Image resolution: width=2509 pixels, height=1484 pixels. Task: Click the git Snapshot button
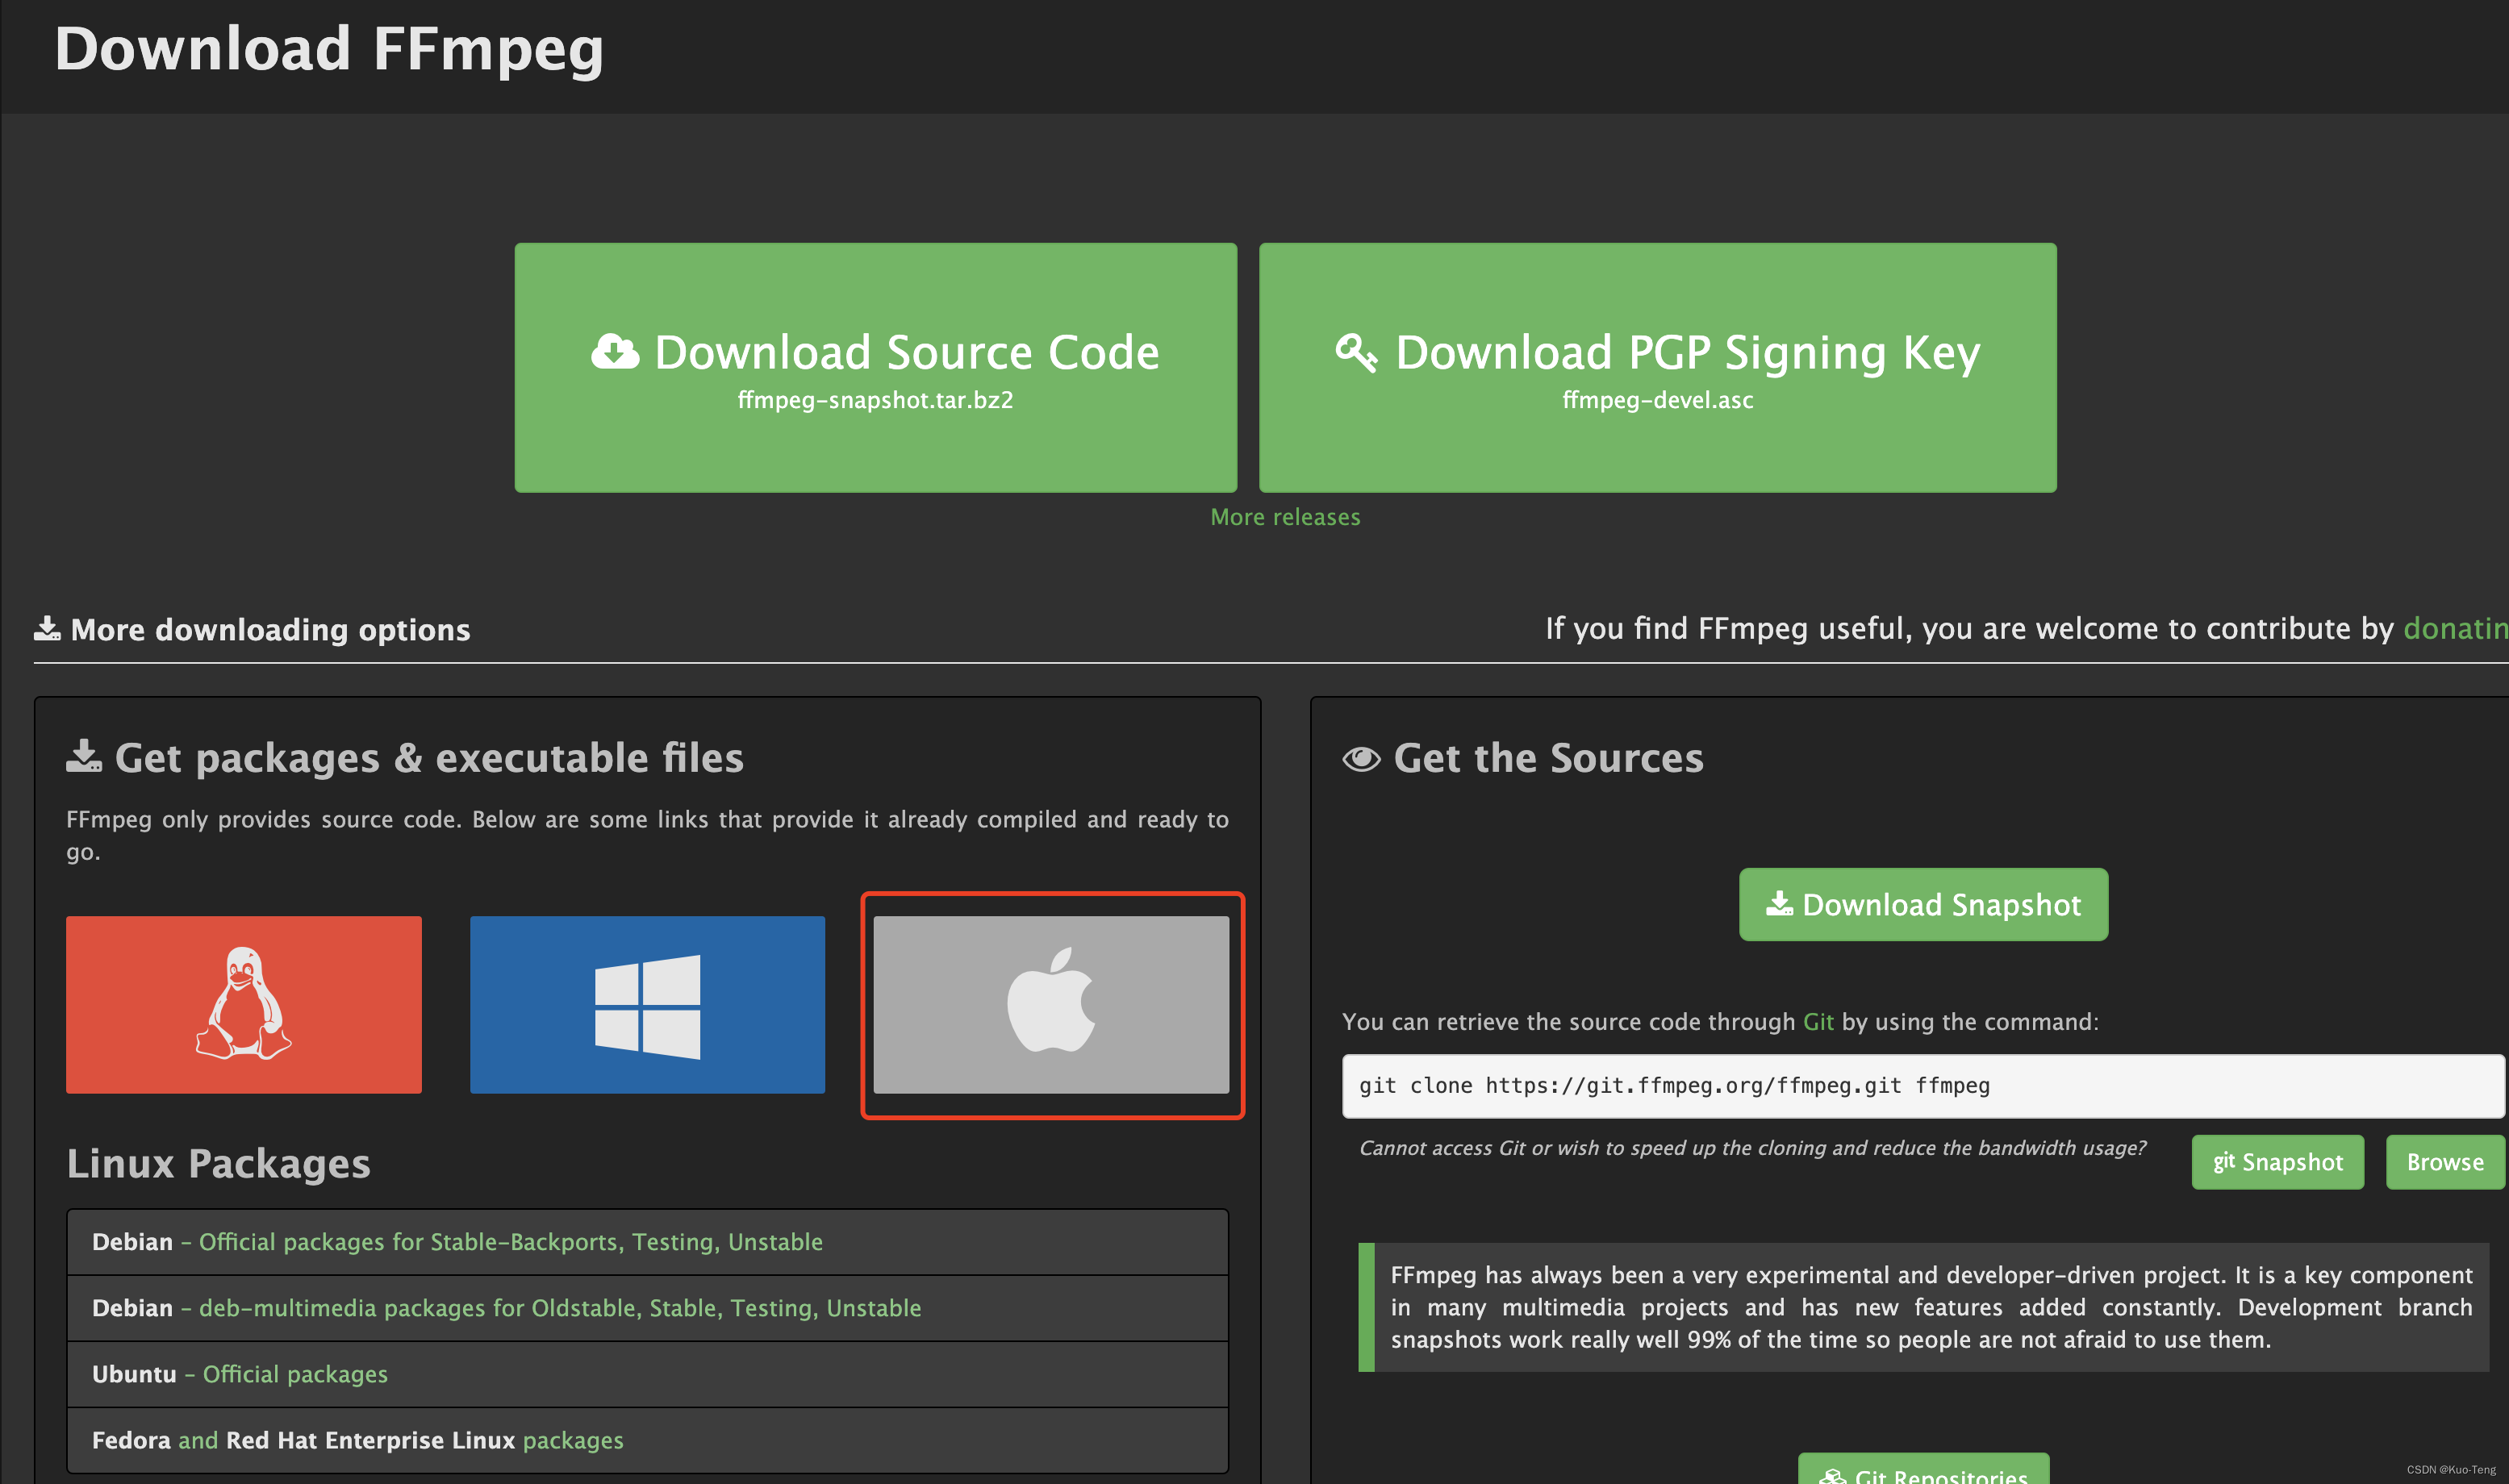pyautogui.click(x=2279, y=1162)
